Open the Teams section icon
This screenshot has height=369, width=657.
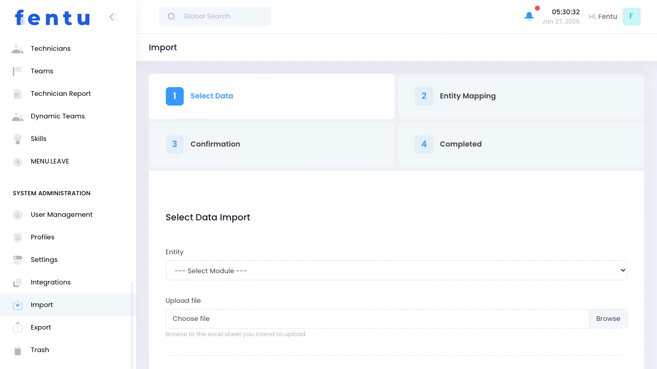pyautogui.click(x=17, y=71)
